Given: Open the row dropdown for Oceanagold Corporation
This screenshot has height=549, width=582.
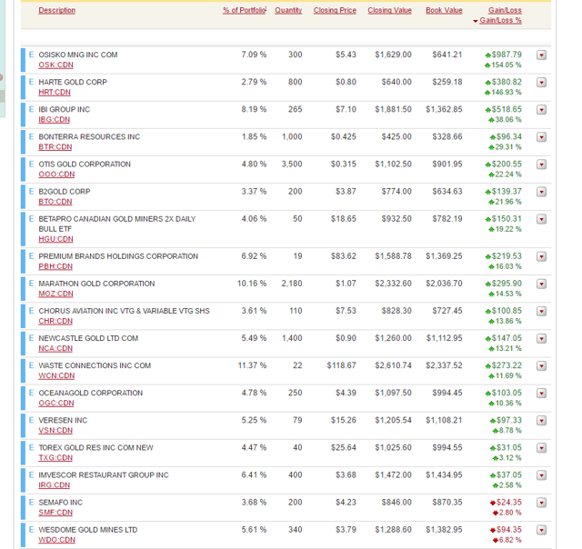Looking at the screenshot, I should point(542,394).
